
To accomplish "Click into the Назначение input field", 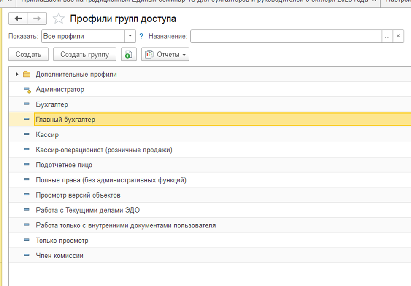I will (286, 36).
